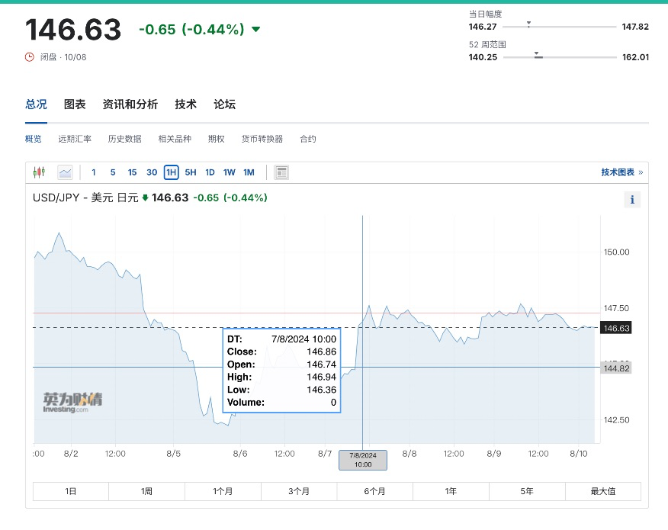Click the 52 周范围 range slider marker
Screen dimensions: 668x530
536,56
